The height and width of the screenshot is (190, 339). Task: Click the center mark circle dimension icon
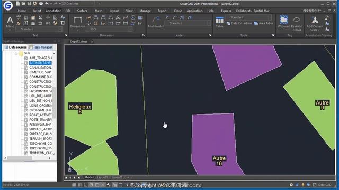coord(133,17)
